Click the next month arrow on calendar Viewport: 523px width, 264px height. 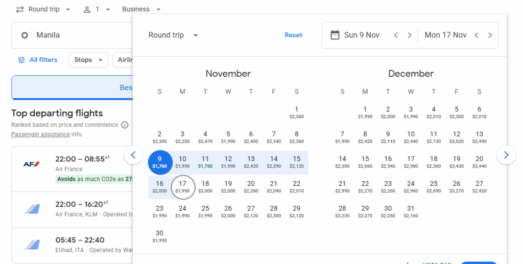pyautogui.click(x=506, y=155)
